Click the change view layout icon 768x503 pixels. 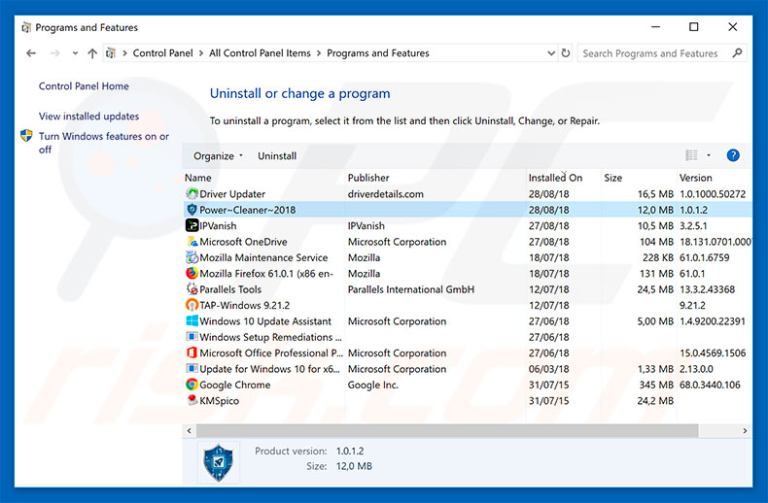[691, 155]
